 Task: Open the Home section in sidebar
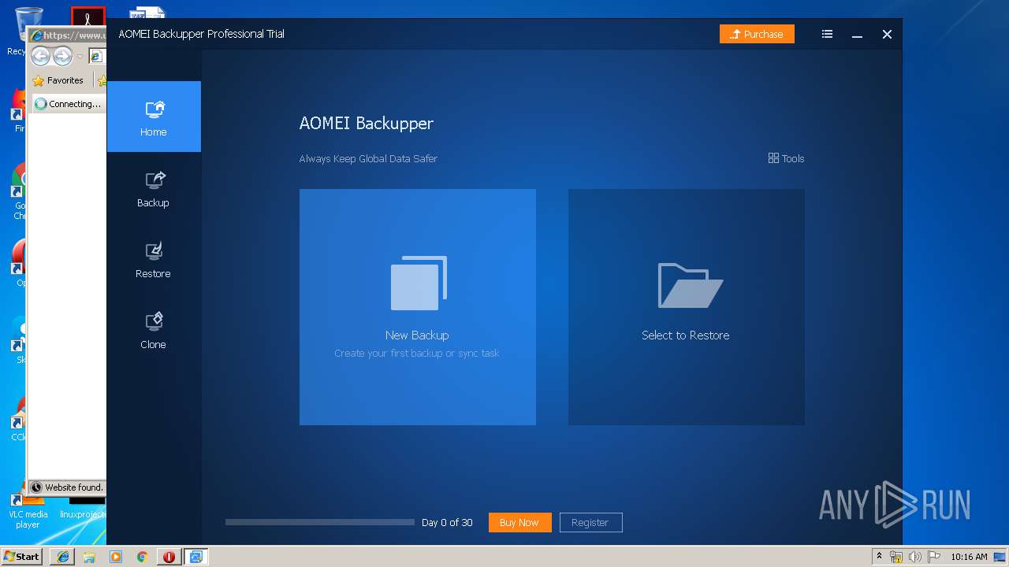tap(154, 117)
